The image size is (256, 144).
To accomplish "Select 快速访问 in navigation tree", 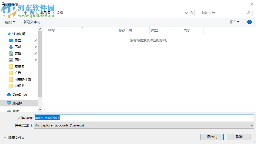I will pyautogui.click(x=19, y=34).
